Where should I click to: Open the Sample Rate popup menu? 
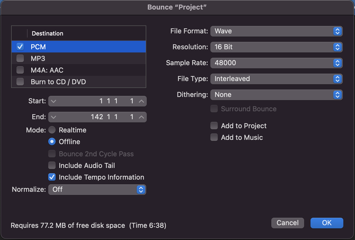276,63
